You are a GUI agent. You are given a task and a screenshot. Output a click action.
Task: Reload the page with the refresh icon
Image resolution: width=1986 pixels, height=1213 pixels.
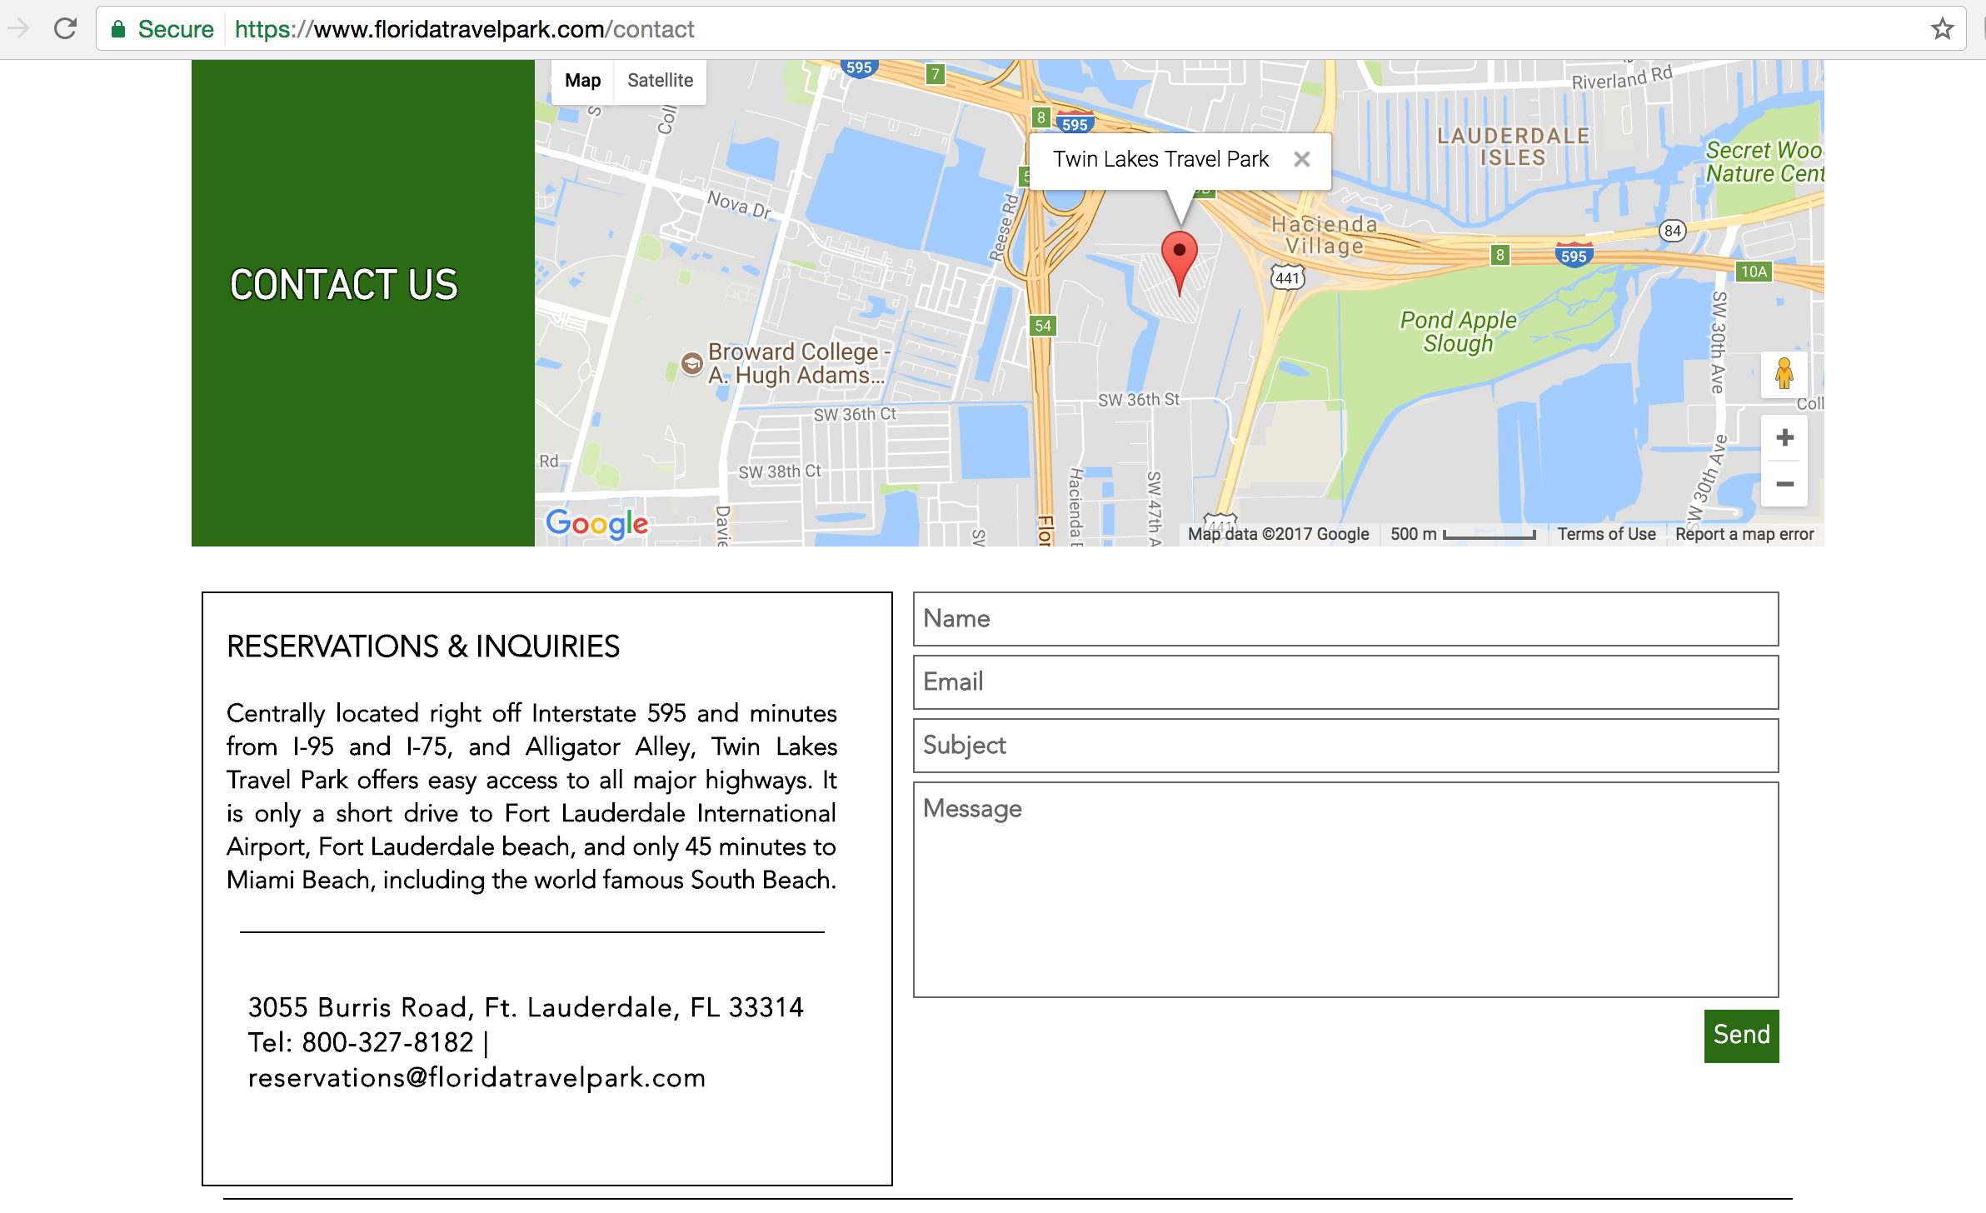[x=65, y=29]
